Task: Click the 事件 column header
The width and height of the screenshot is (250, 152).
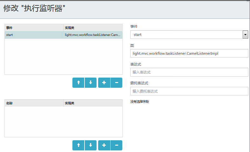Action: pos(34,28)
